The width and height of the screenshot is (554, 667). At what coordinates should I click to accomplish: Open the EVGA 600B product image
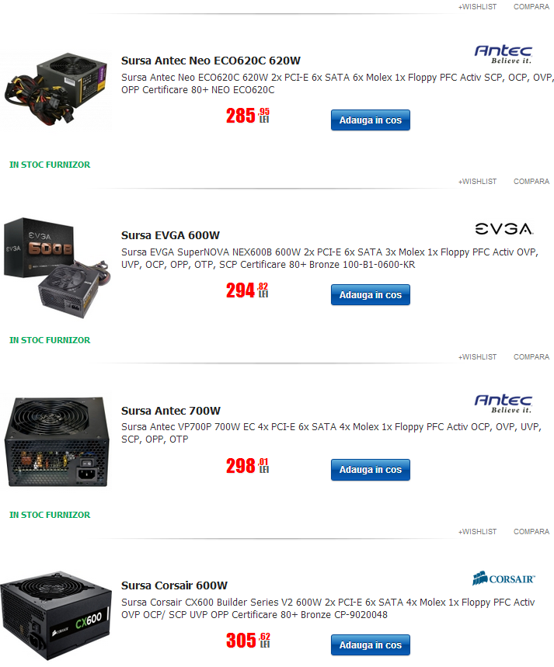(56, 268)
